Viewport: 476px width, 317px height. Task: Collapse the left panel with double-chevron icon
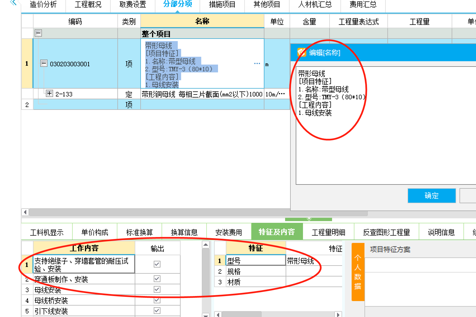[x=13, y=3]
